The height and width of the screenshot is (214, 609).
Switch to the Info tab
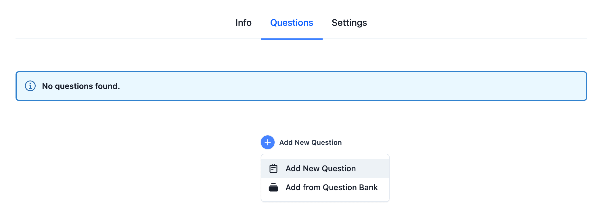pos(243,22)
